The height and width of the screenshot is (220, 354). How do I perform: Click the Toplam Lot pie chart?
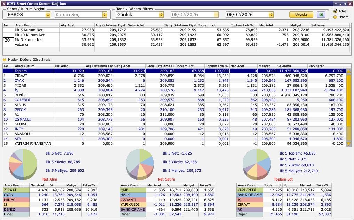[257, 162]
